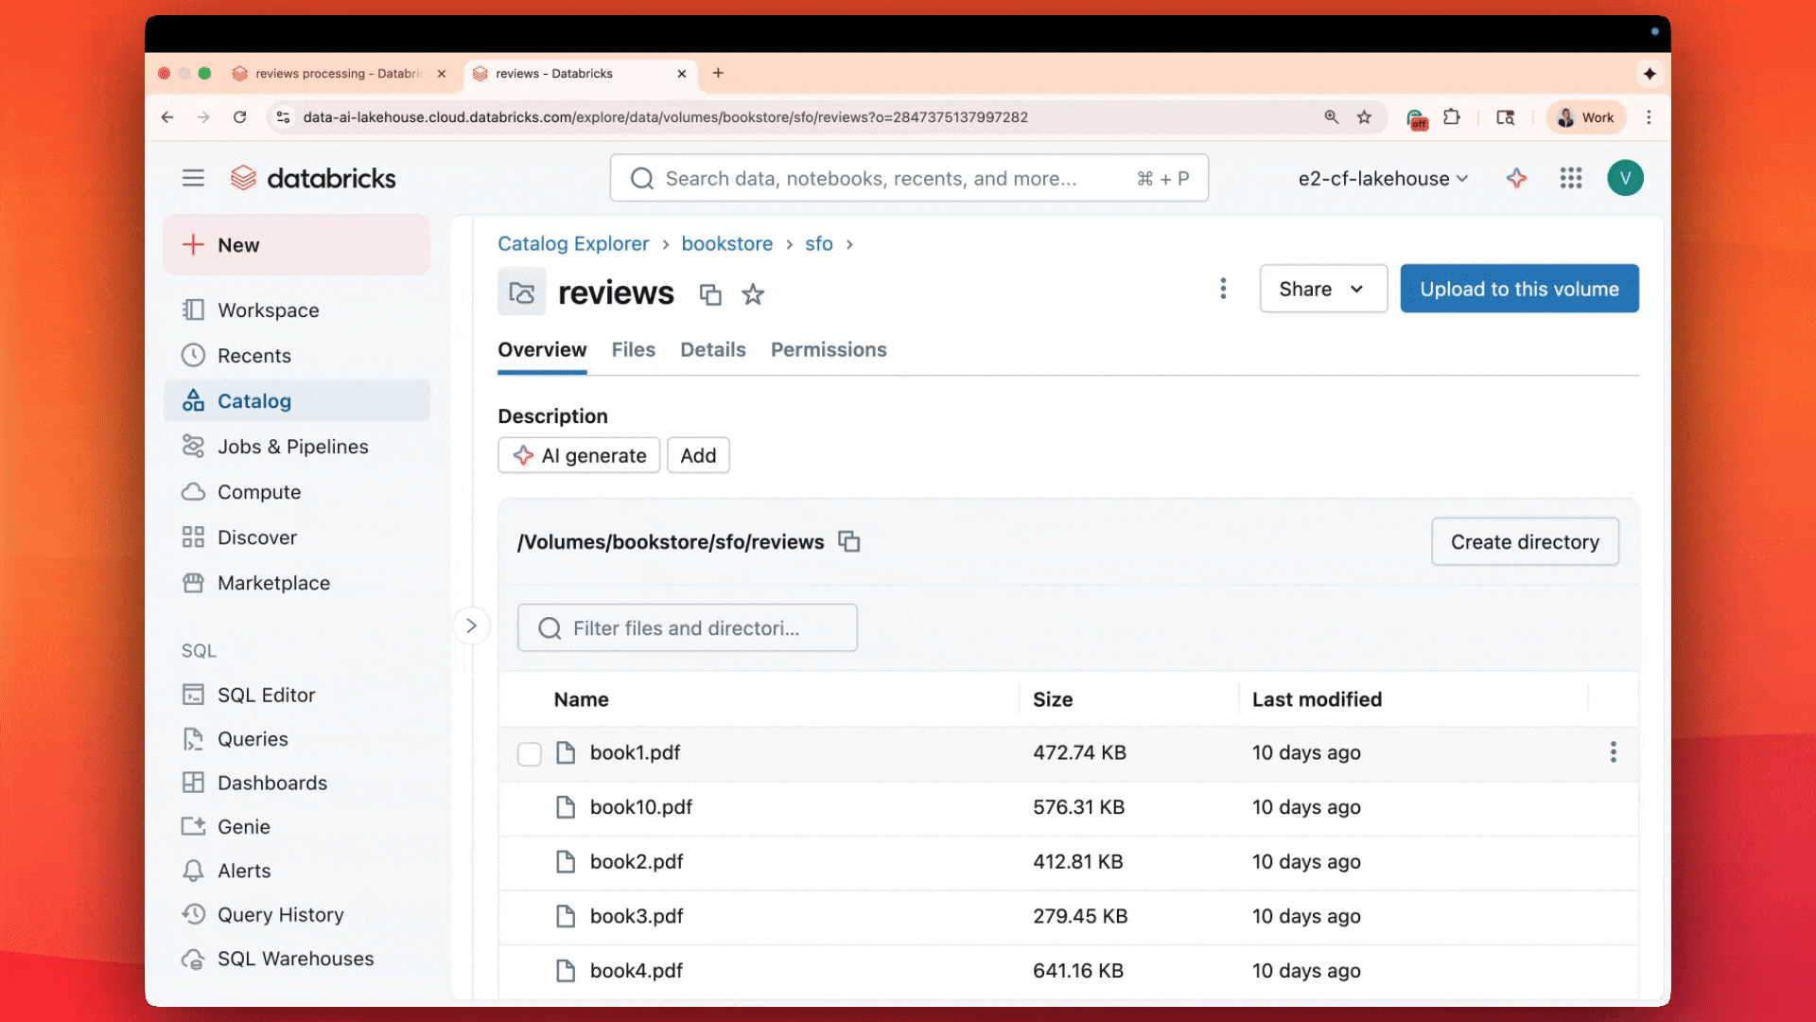1816x1022 pixels.
Task: Click the Create directory button
Action: (x=1525, y=541)
